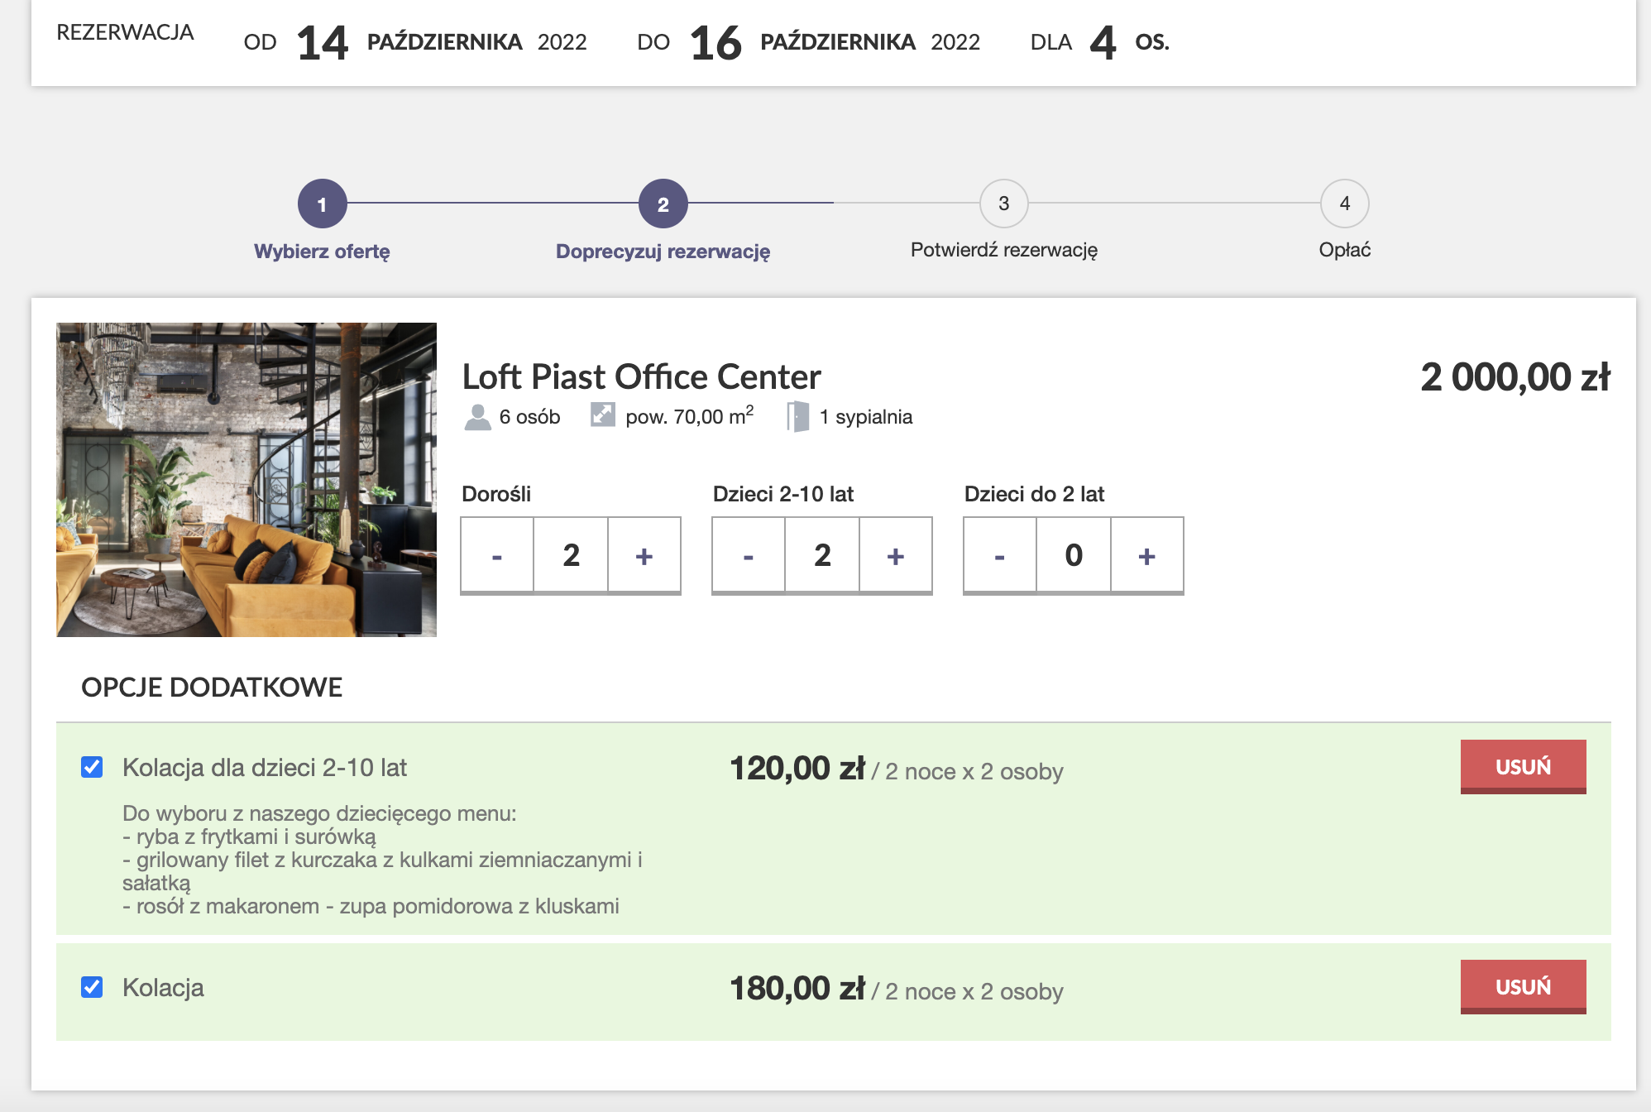The image size is (1651, 1112).
Task: Click the 6 osób person icon
Action: 477,417
